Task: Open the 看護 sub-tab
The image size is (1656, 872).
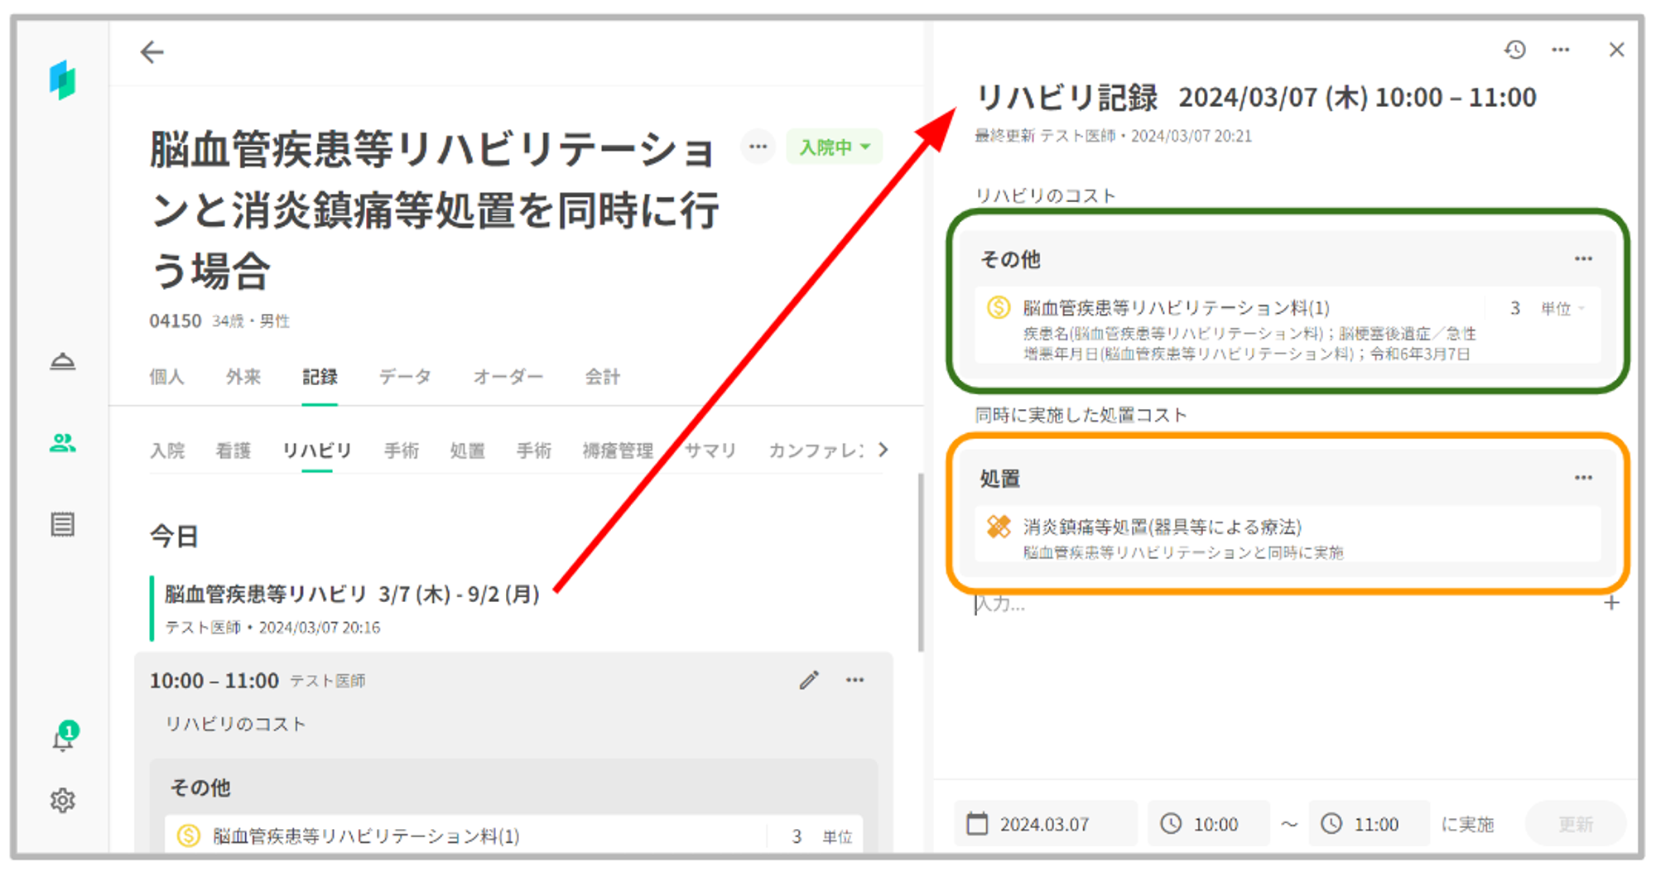Action: pos(233,450)
